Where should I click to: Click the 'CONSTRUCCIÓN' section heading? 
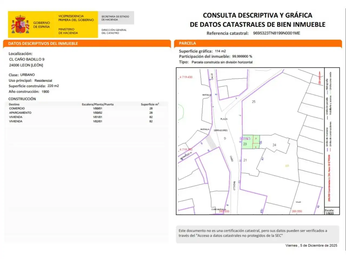click(x=22, y=99)
